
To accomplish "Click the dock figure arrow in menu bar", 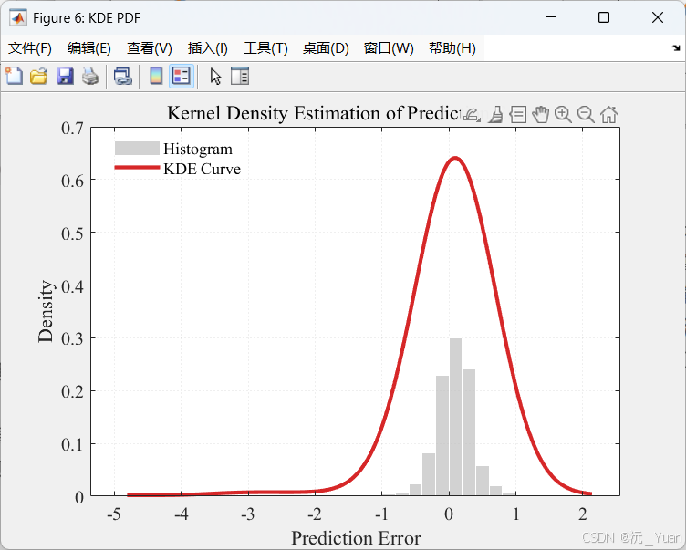I will (x=676, y=47).
